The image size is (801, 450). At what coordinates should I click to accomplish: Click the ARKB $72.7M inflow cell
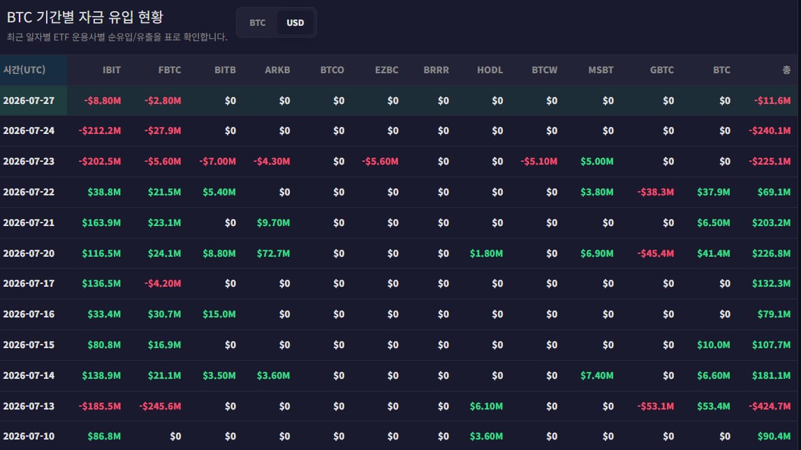(x=273, y=253)
